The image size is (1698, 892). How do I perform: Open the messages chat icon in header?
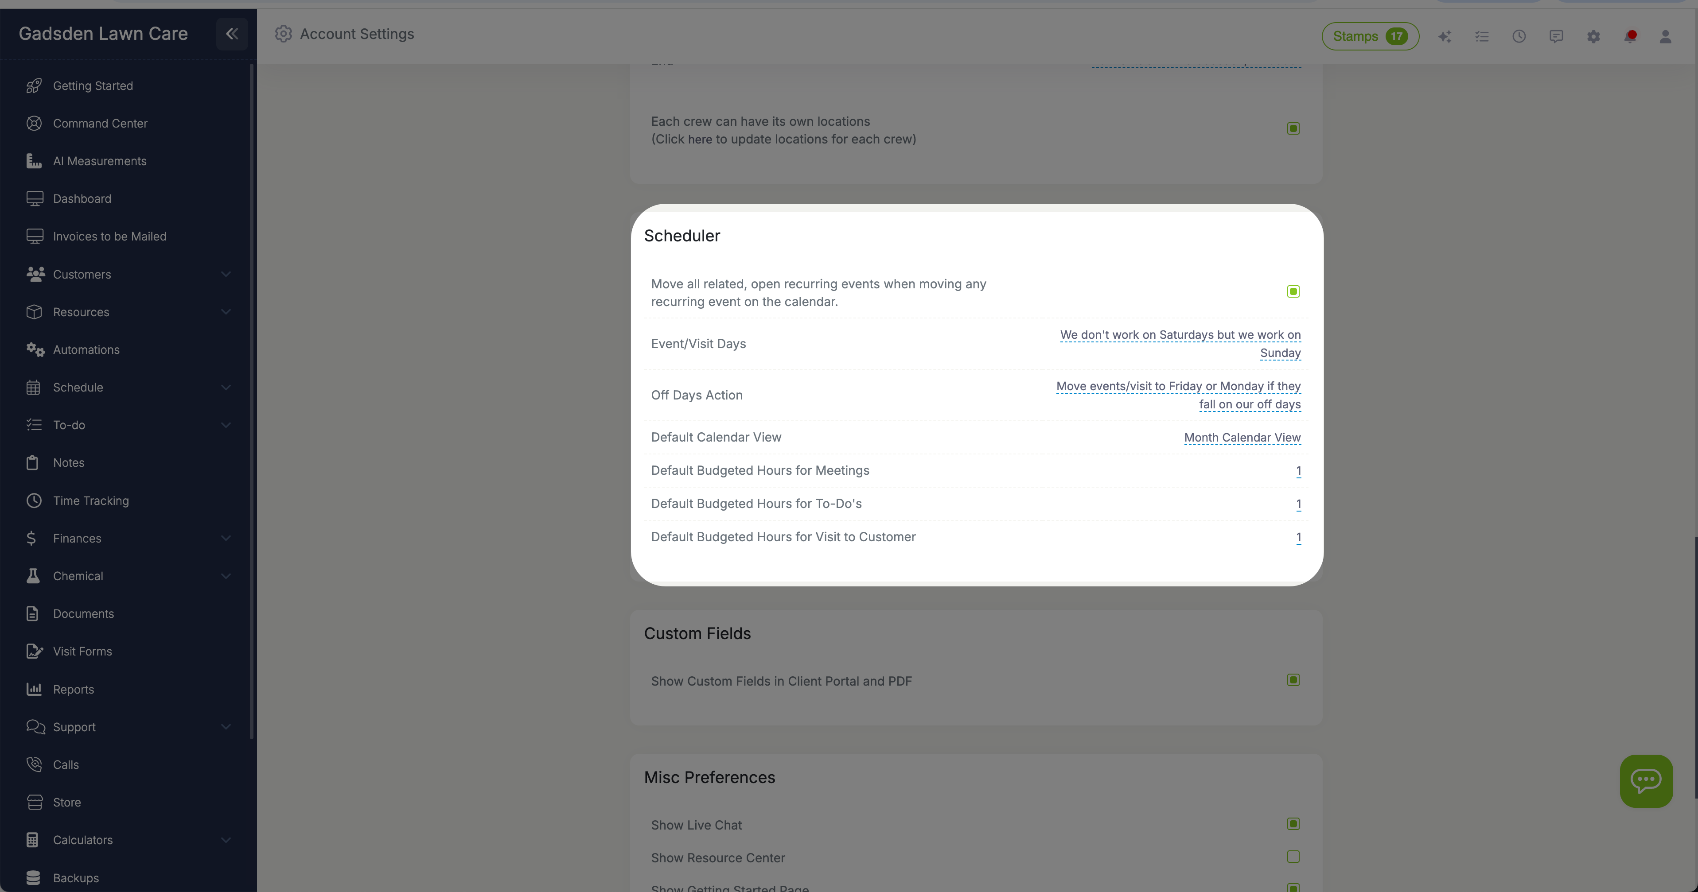pos(1556,36)
